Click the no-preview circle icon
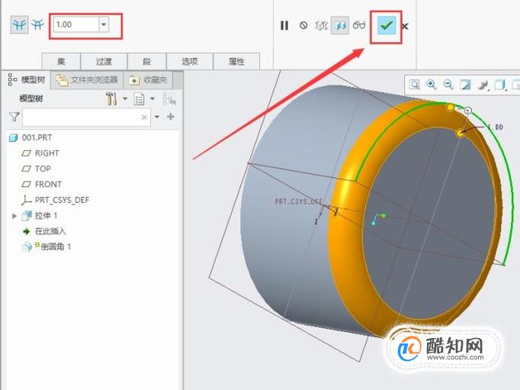Viewport: 520px width, 390px height. tap(303, 25)
